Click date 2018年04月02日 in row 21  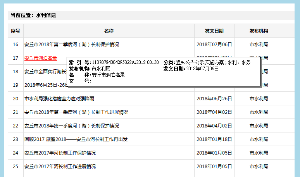point(214,112)
